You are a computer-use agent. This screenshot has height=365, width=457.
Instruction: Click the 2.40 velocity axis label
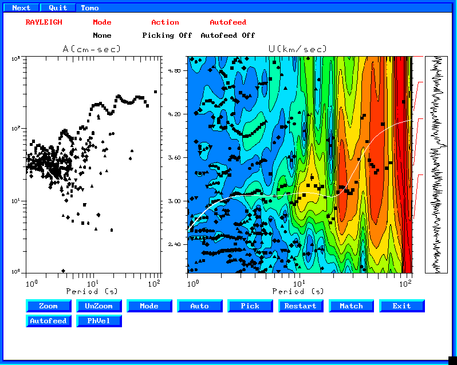pos(174,244)
